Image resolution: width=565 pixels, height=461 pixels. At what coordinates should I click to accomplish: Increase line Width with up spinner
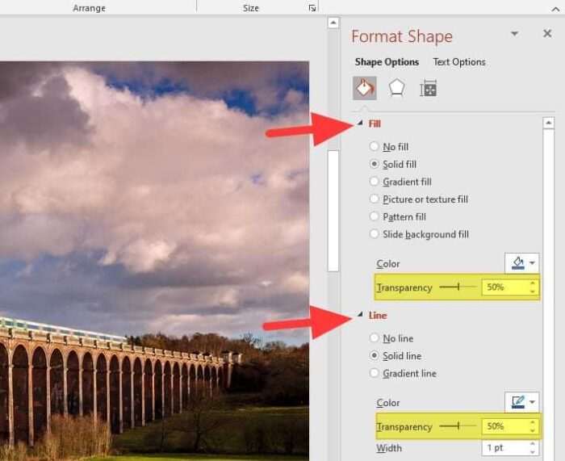[533, 444]
